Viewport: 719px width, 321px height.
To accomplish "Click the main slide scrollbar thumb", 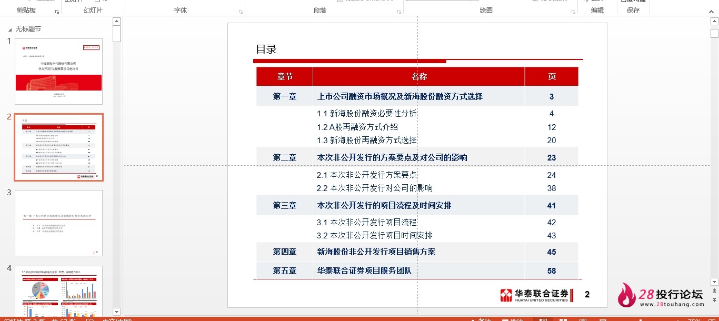I will (x=714, y=33).
